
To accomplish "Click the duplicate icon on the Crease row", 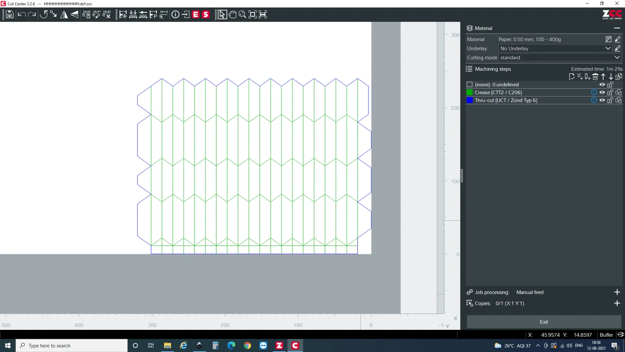I will (x=618, y=92).
